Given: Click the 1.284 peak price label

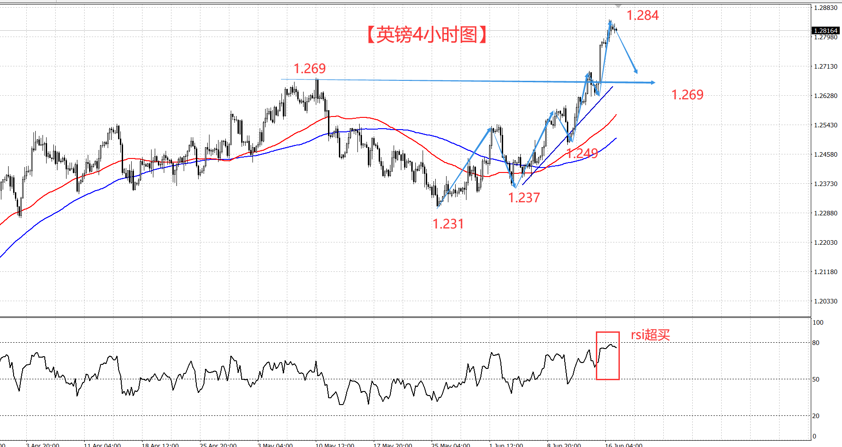Looking at the screenshot, I should 642,15.
